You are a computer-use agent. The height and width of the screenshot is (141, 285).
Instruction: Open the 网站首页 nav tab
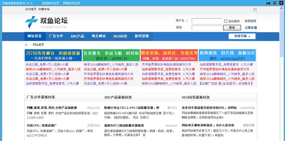tap(35, 36)
